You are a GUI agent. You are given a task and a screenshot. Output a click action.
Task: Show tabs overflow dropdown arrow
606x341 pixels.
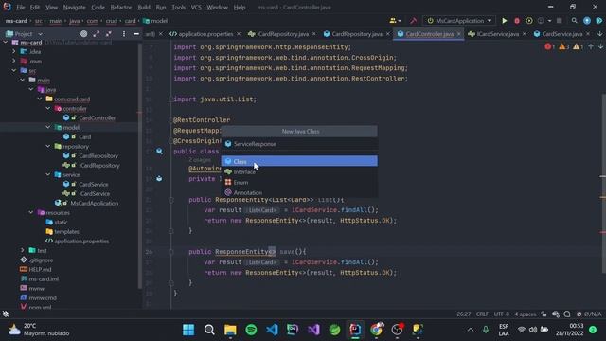click(599, 34)
